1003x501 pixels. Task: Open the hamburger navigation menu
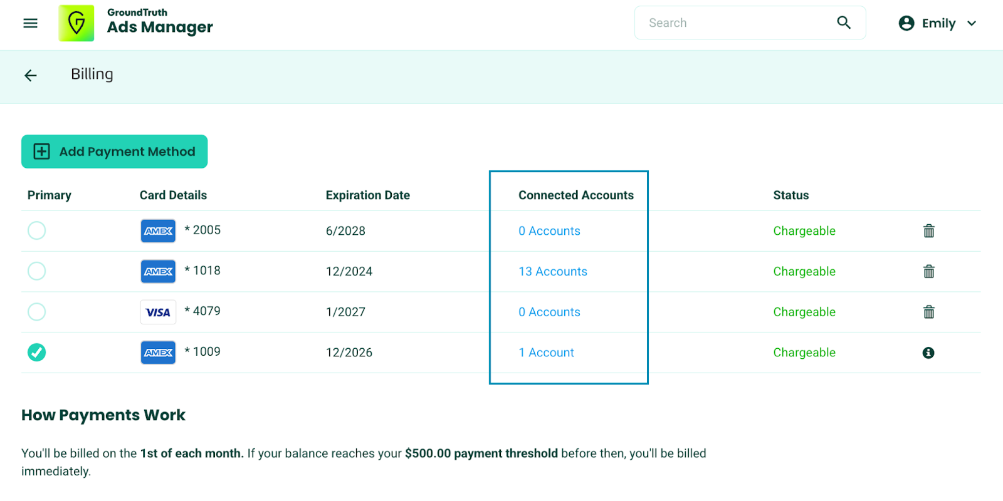[30, 23]
